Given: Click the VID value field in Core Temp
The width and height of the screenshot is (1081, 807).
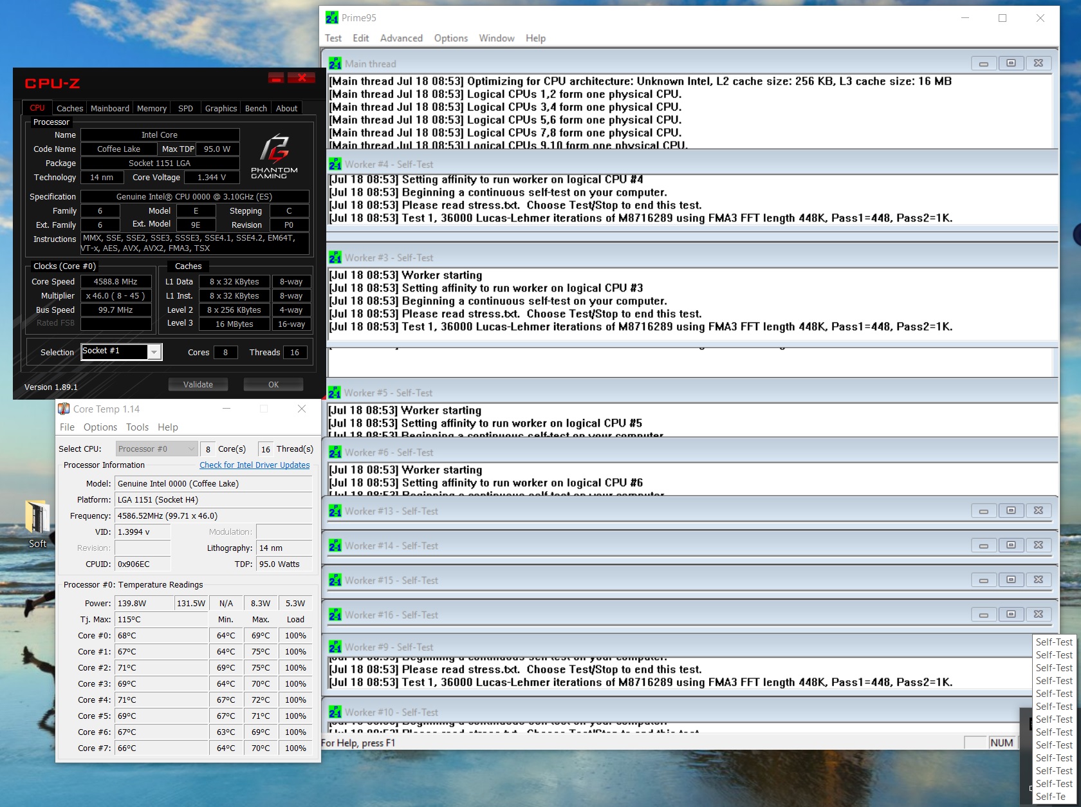Looking at the screenshot, I should coord(142,532).
